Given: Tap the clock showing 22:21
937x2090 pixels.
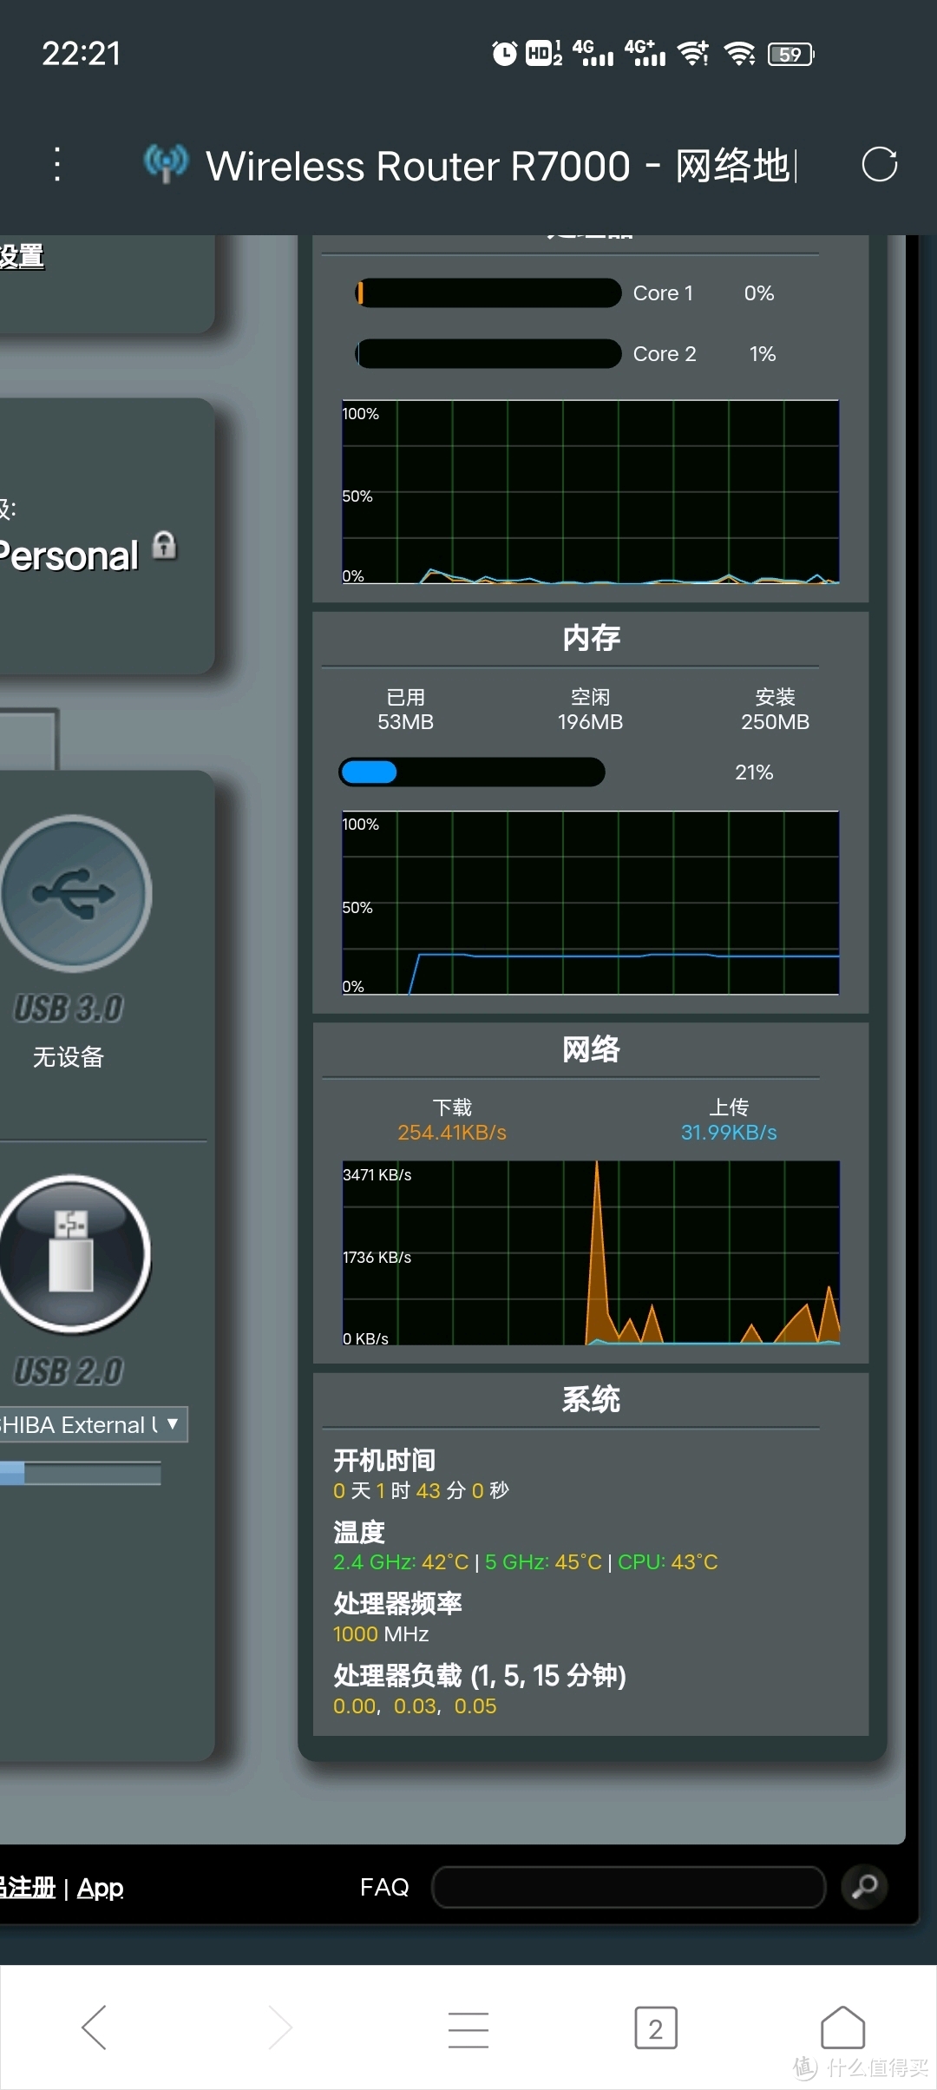Looking at the screenshot, I should (82, 54).
